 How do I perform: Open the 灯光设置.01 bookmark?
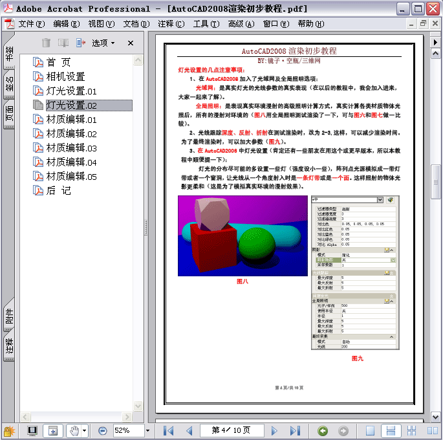(72, 91)
